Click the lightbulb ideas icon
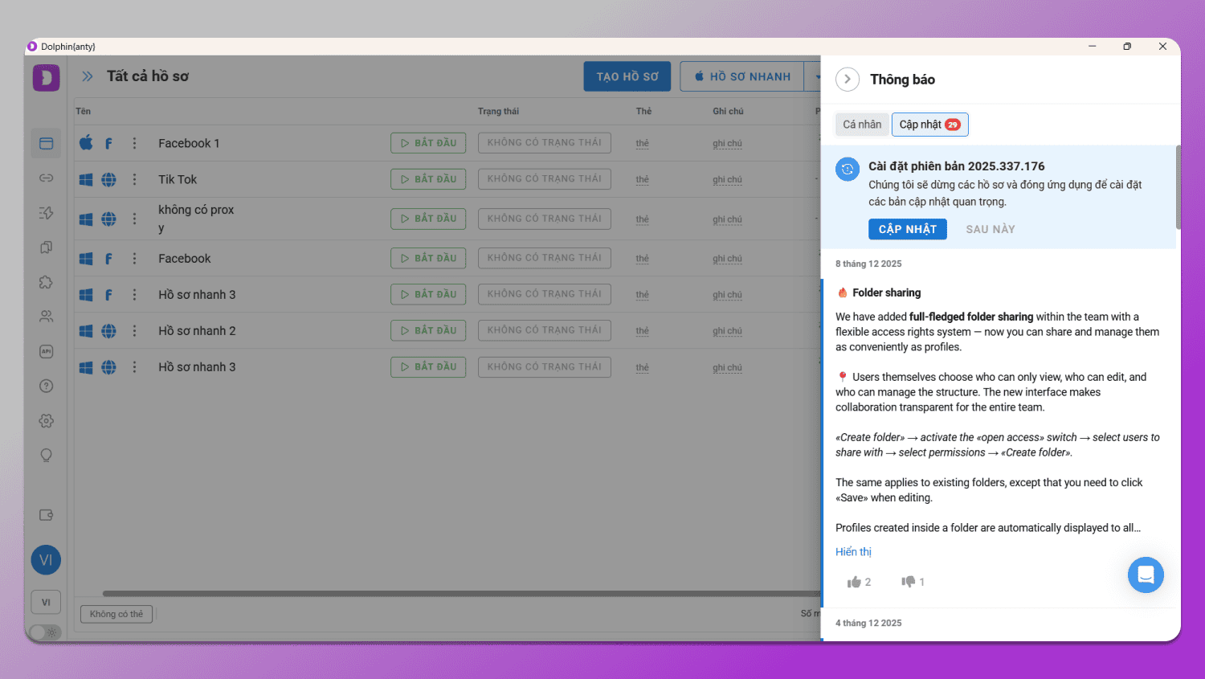 [x=46, y=456]
